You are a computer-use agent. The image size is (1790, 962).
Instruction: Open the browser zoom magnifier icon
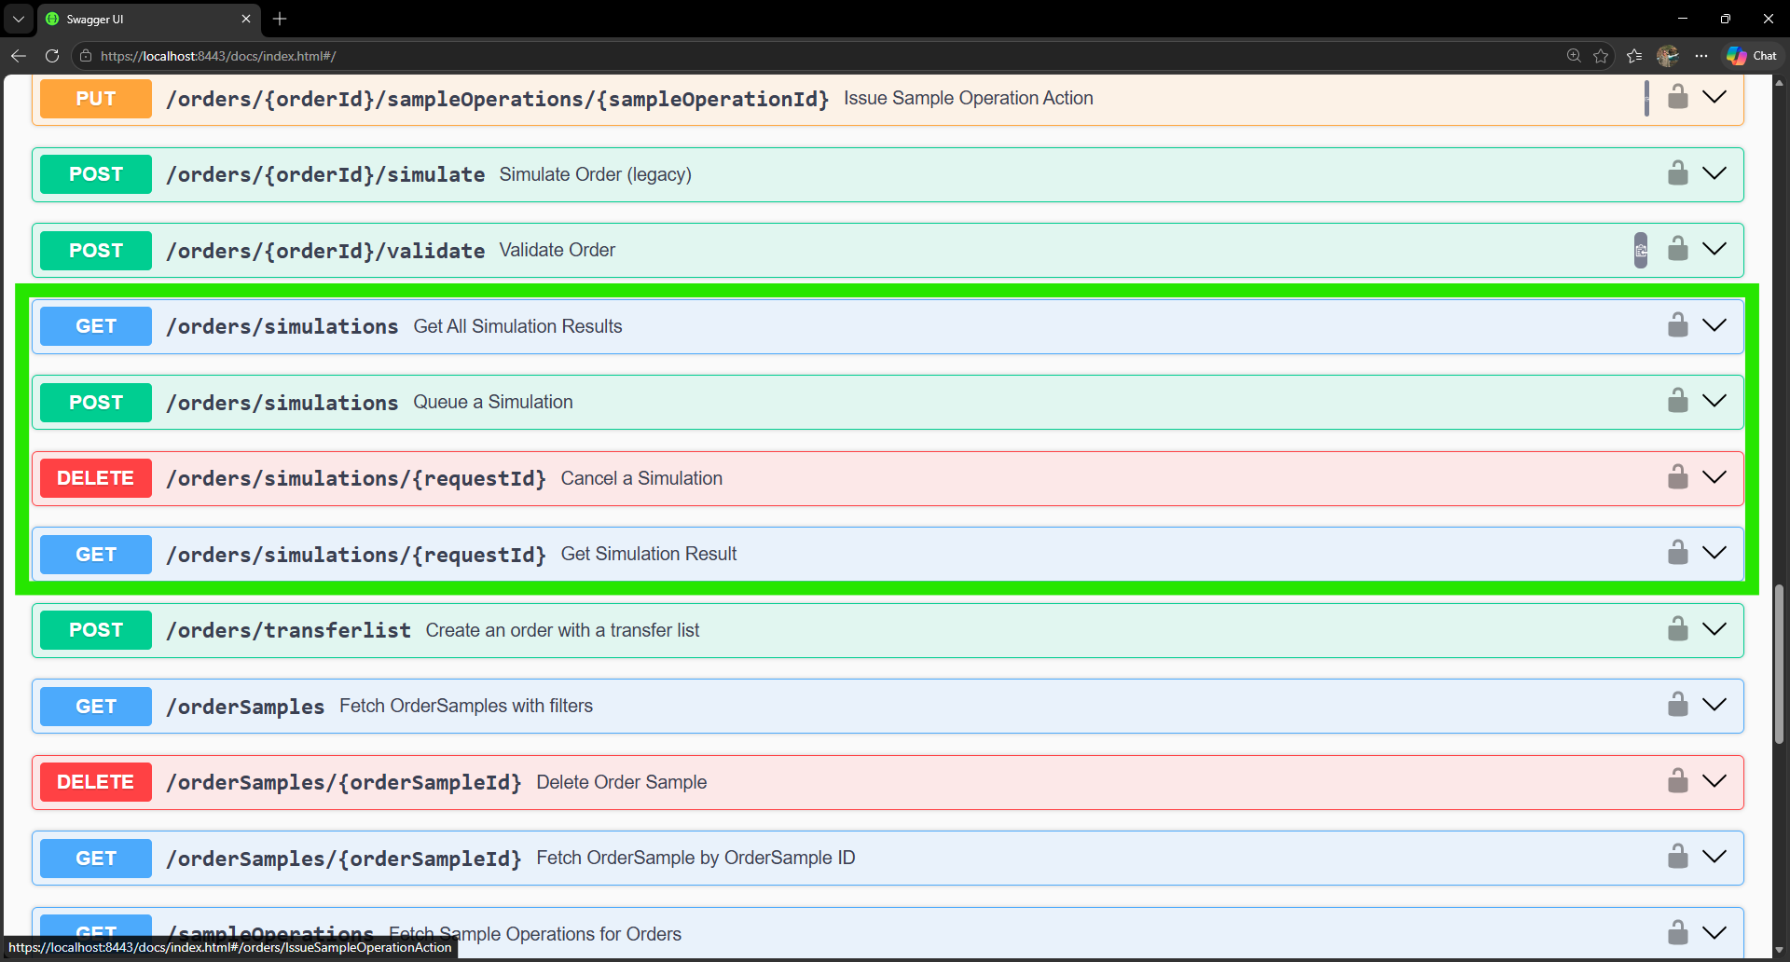pos(1574,56)
